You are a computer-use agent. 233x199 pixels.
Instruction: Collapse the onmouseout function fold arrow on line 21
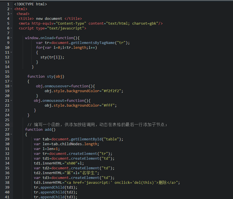[11, 100]
